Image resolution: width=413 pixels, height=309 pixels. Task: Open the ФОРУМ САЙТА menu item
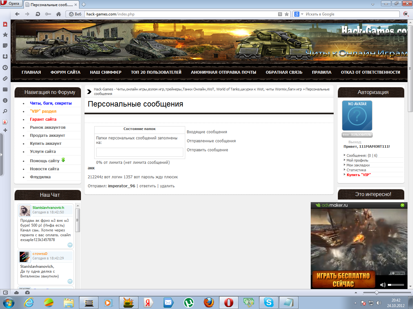pyautogui.click(x=65, y=72)
